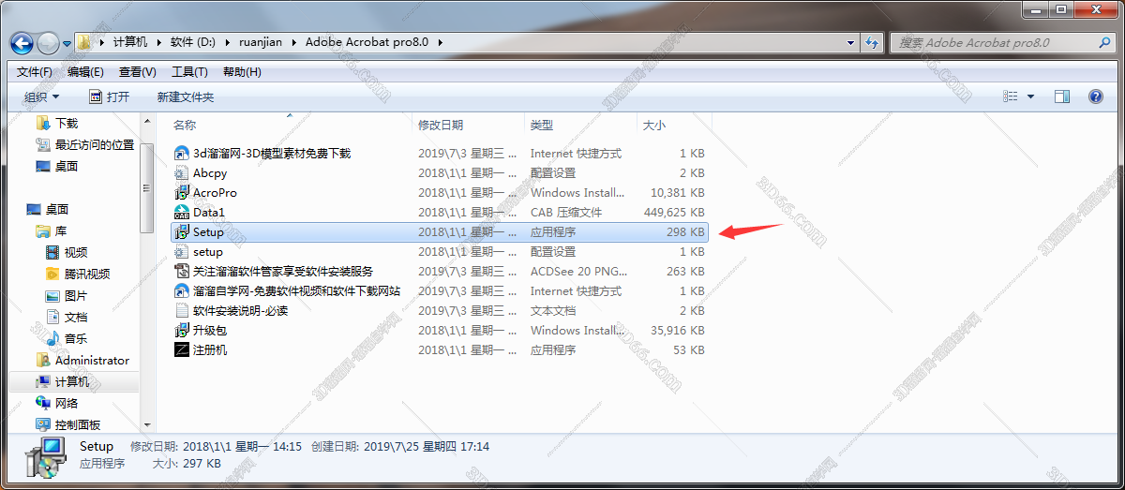Viewport: 1125px width, 490px height.
Task: Click 溜溜自学网 shortcut file icon
Action: (182, 290)
